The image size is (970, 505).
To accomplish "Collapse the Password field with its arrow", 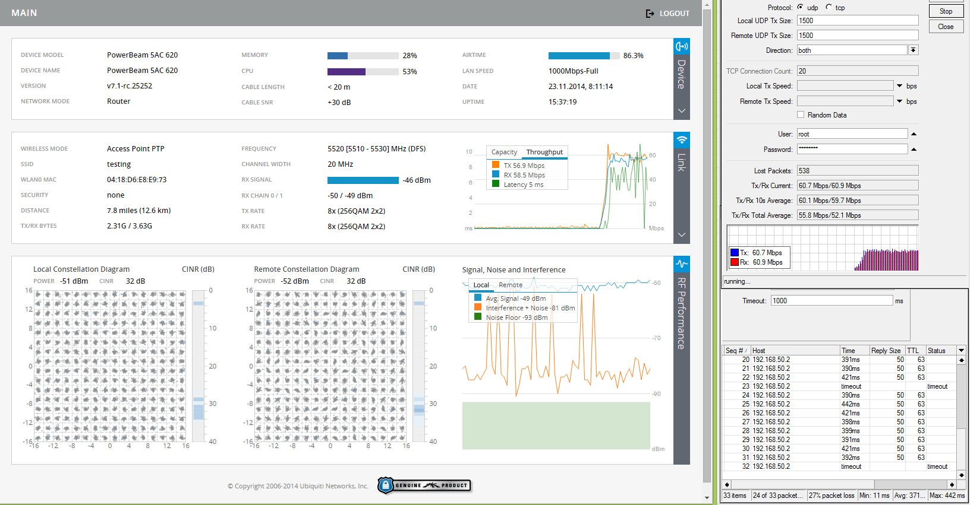I will coord(914,149).
